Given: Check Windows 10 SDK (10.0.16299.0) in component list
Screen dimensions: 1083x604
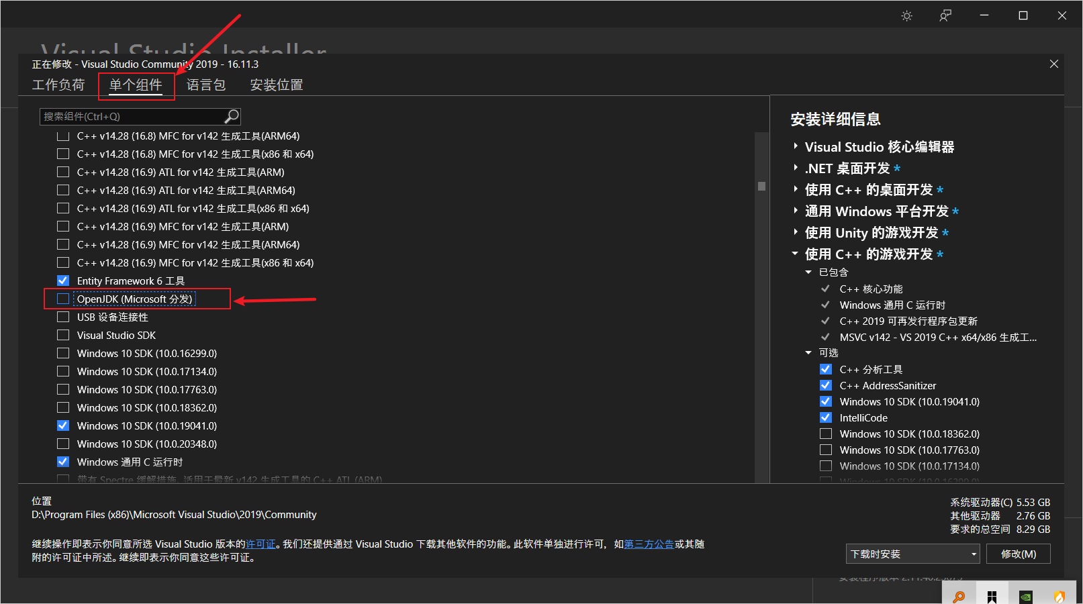Looking at the screenshot, I should (x=63, y=353).
